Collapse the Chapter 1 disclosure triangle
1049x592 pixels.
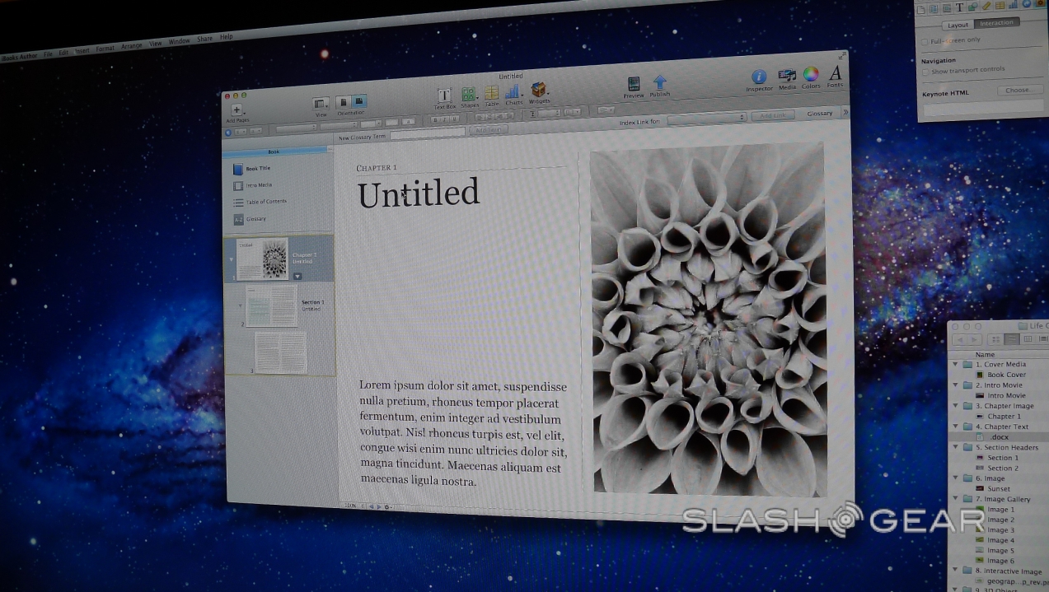tap(231, 259)
